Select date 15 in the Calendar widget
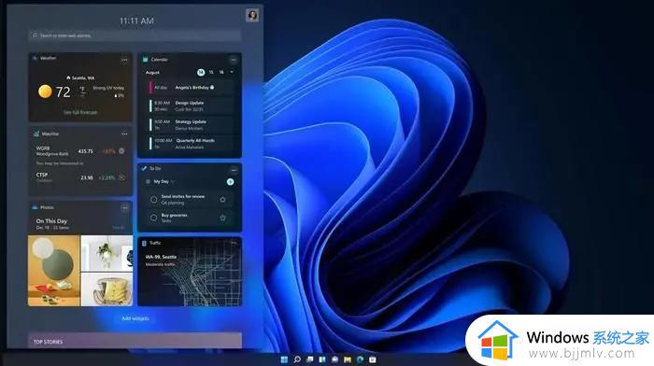 click(x=211, y=72)
